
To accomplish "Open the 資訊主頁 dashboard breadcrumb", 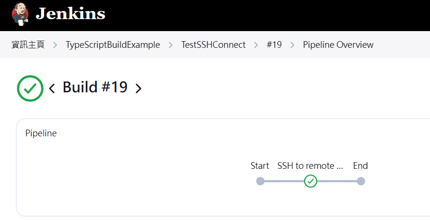I will click(x=28, y=44).
